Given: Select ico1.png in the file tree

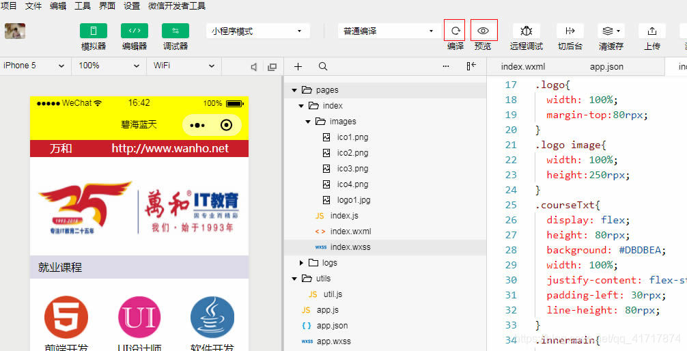Looking at the screenshot, I should 352,137.
